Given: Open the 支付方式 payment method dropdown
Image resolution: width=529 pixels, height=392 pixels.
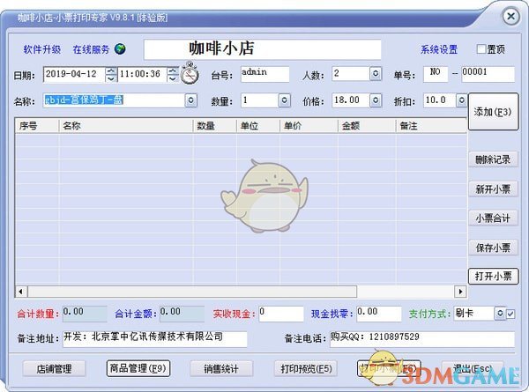Looking at the screenshot, I should tap(500, 313).
